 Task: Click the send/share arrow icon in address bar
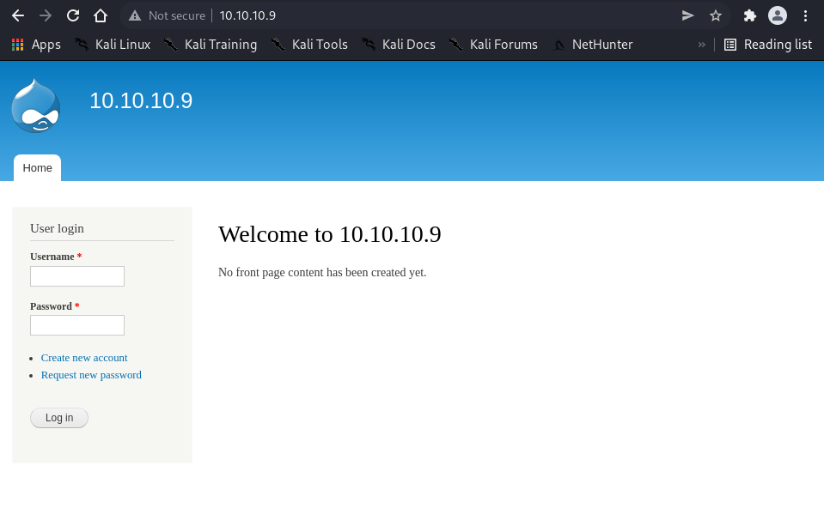[687, 15]
